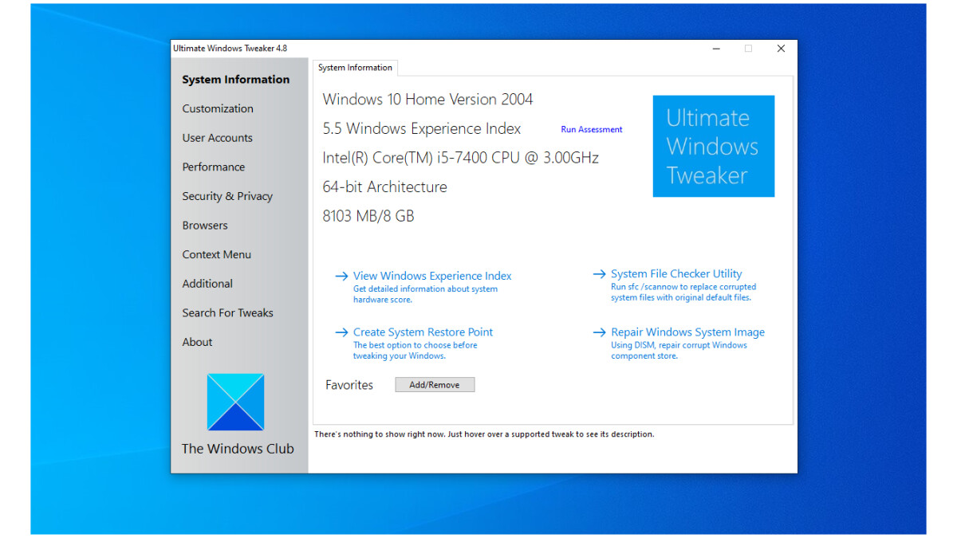
Task: Click The Windows Club text label
Action: click(x=238, y=449)
